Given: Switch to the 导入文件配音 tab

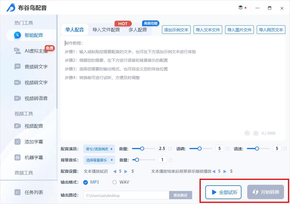Looking at the screenshot, I should (106, 30).
